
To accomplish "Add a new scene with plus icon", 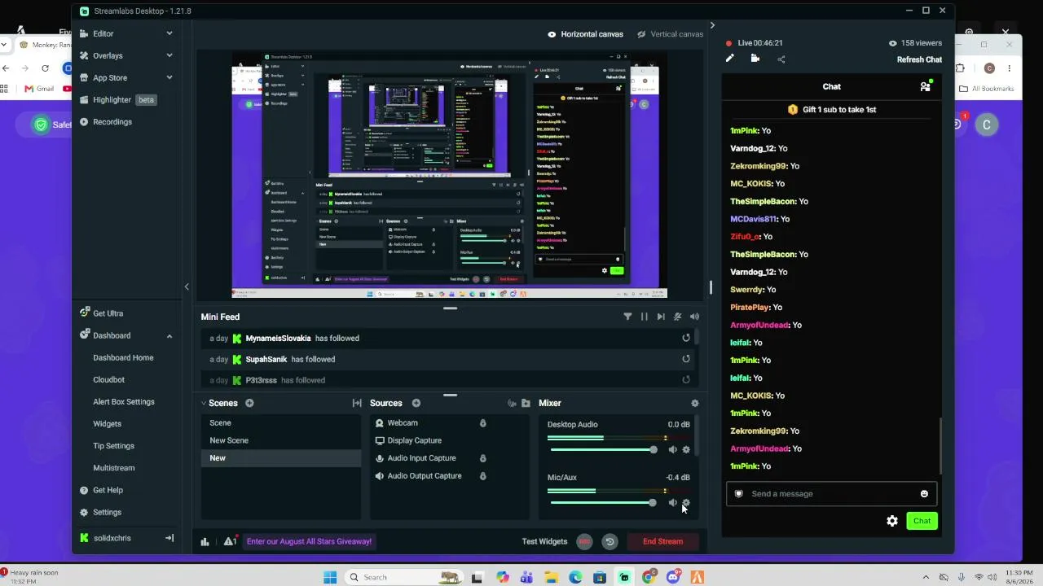I will 249,403.
